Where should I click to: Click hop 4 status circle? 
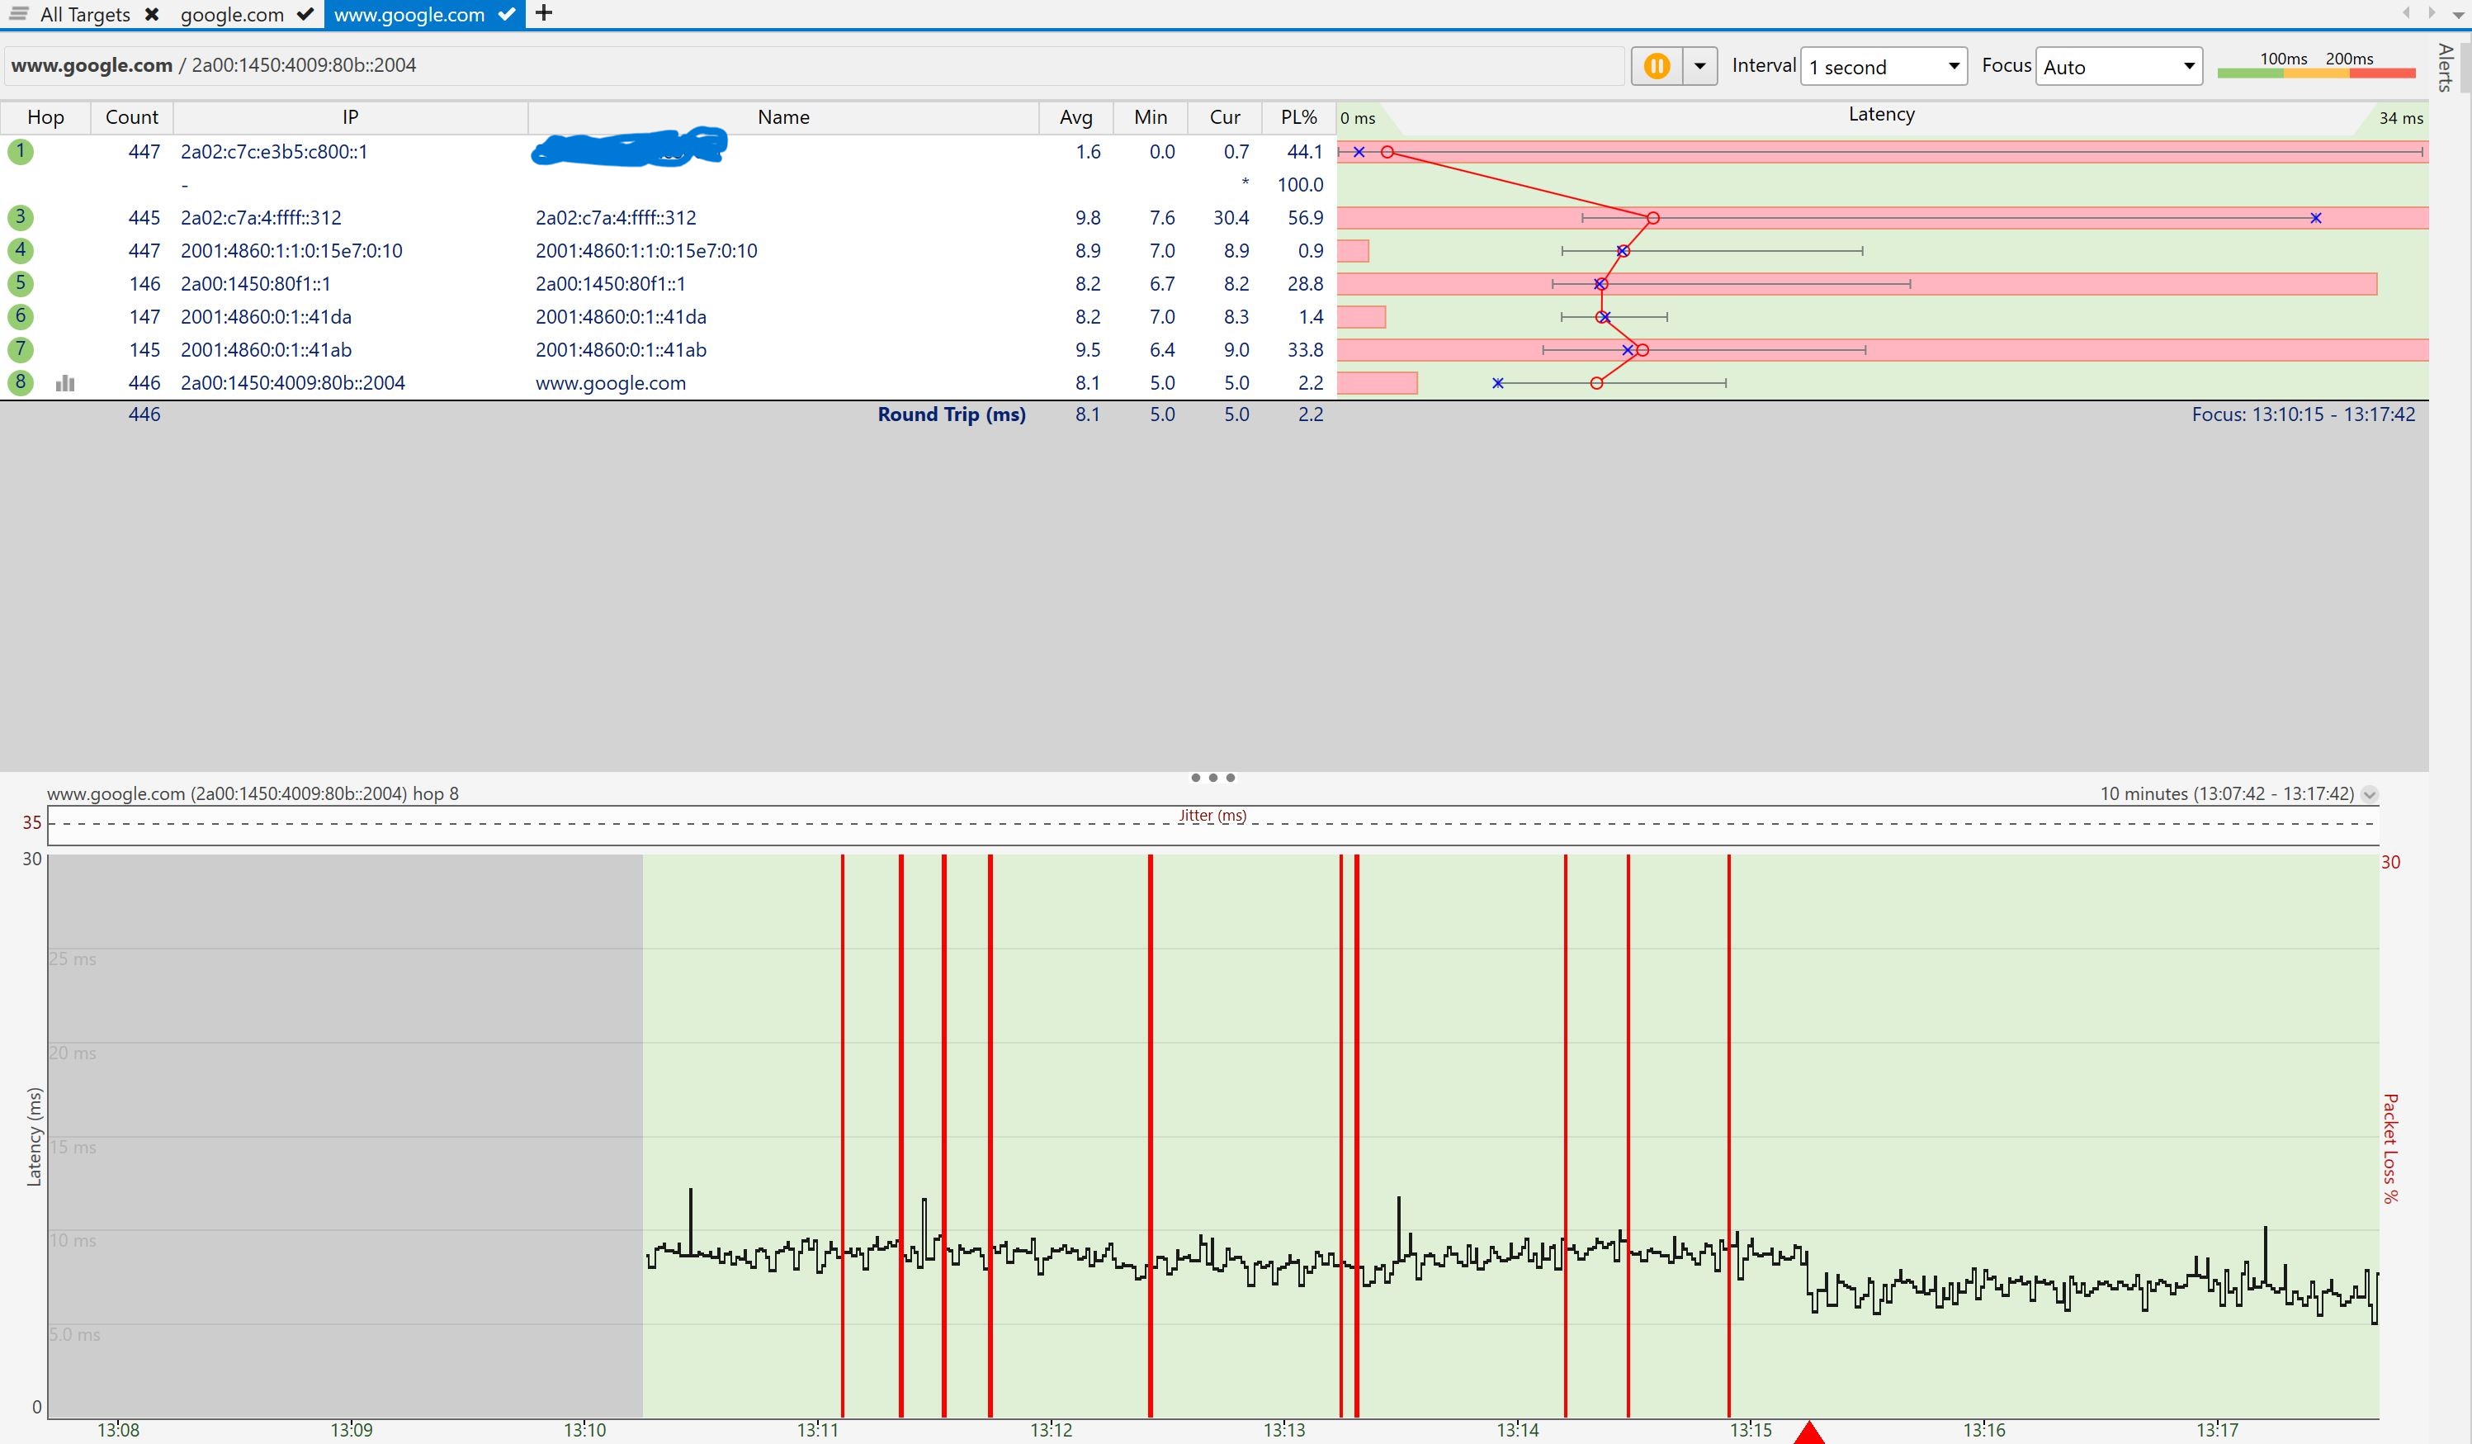21,250
